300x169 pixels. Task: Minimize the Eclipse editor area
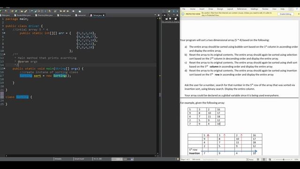155,15
